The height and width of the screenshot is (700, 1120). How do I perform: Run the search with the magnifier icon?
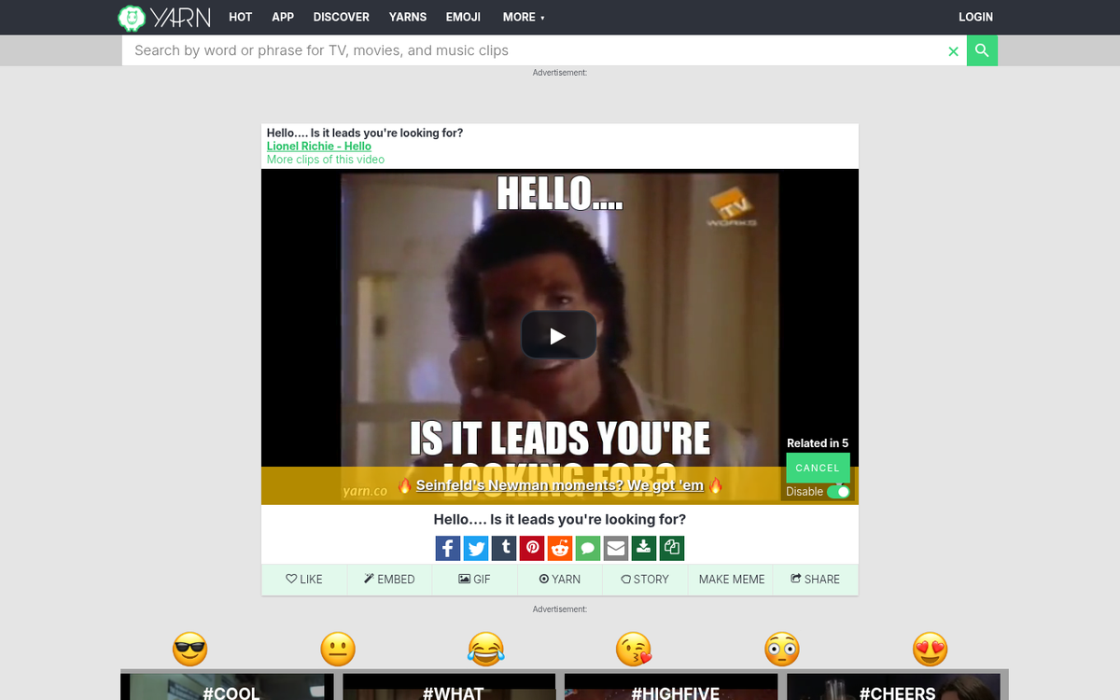coord(982,50)
